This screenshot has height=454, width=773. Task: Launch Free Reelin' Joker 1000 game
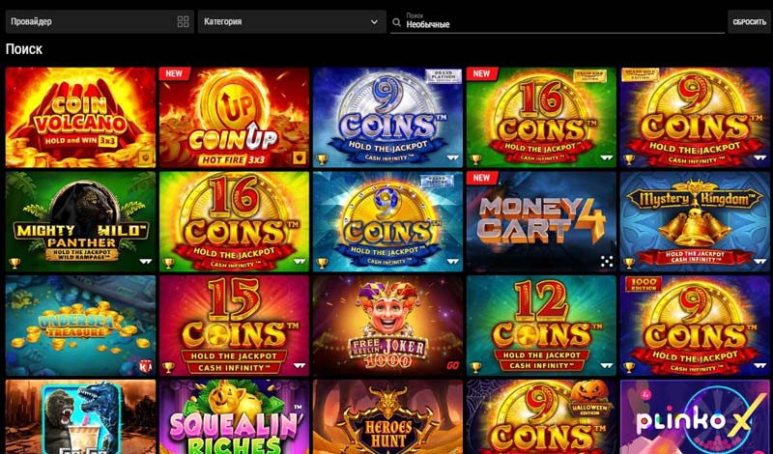pos(387,326)
